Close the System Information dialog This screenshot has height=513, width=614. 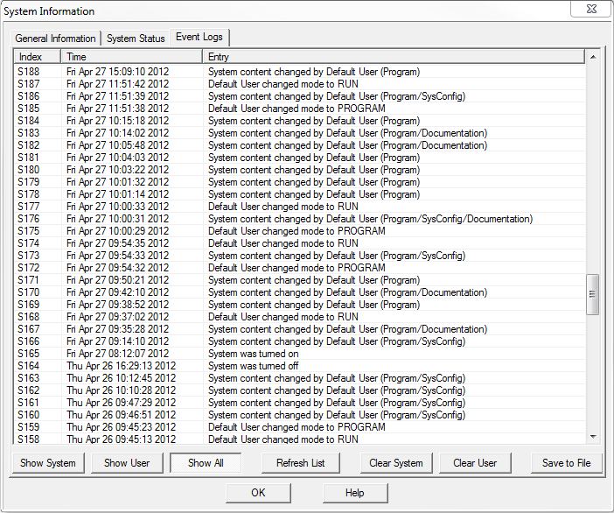point(590,11)
